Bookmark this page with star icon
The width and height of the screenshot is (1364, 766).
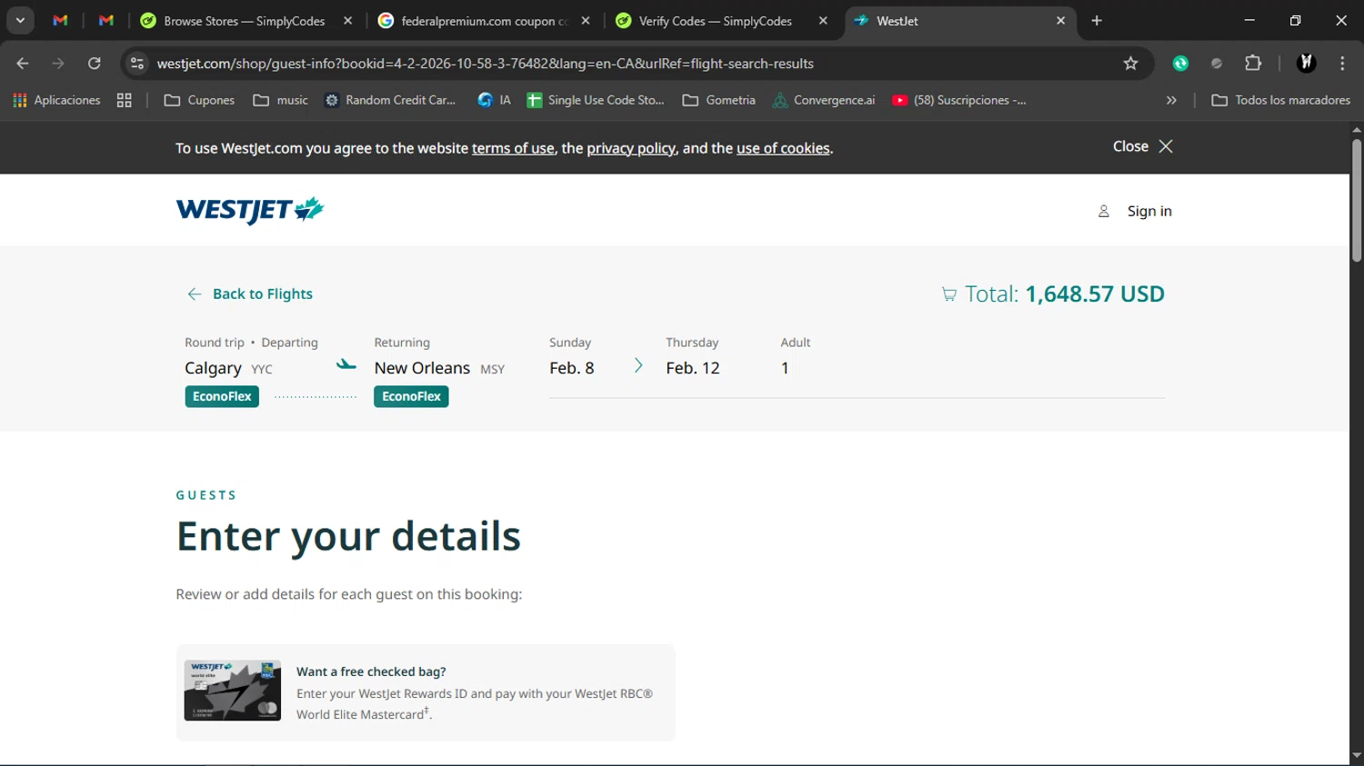click(x=1130, y=64)
